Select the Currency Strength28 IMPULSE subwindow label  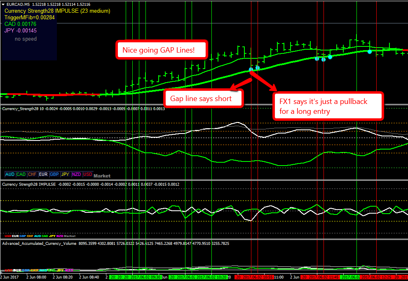click(x=29, y=184)
